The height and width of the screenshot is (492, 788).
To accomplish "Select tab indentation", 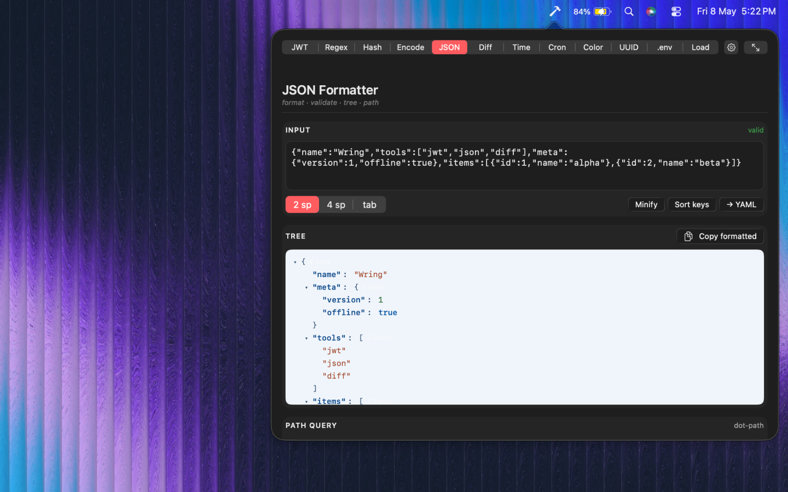I will point(369,204).
